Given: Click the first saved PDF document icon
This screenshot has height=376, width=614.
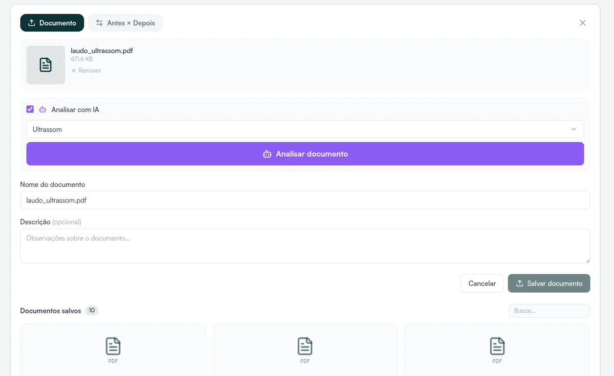Looking at the screenshot, I should click(x=113, y=346).
